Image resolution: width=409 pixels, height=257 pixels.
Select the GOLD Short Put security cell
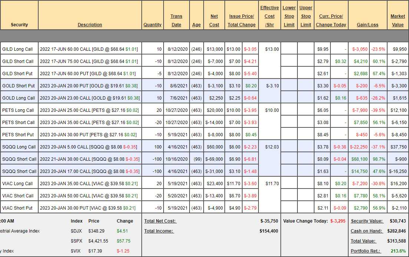[19, 86]
